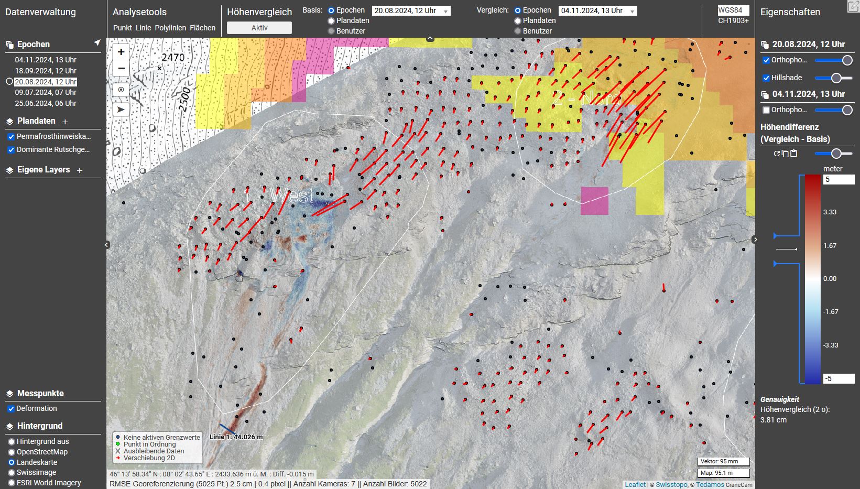Image resolution: width=860 pixels, height=489 pixels.
Task: Uncheck the Hillshade checkbox
Action: tap(766, 78)
